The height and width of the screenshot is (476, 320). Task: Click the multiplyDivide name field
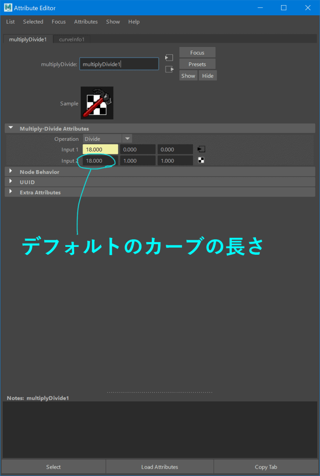pos(119,64)
